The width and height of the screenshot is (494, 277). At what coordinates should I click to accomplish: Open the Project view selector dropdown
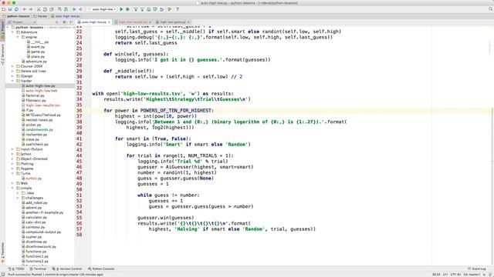coord(22,22)
